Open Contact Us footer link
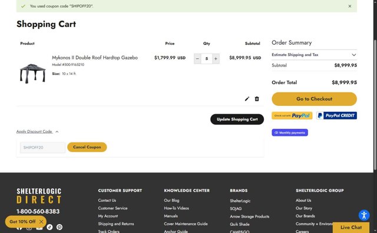Image resolution: width=377 pixels, height=233 pixels. pos(107,200)
